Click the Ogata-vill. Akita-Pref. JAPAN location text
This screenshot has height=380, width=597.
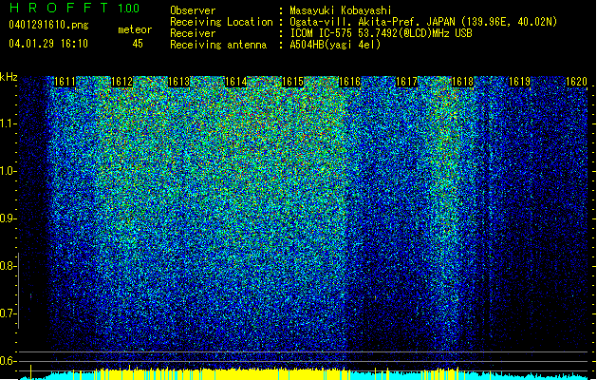423,22
